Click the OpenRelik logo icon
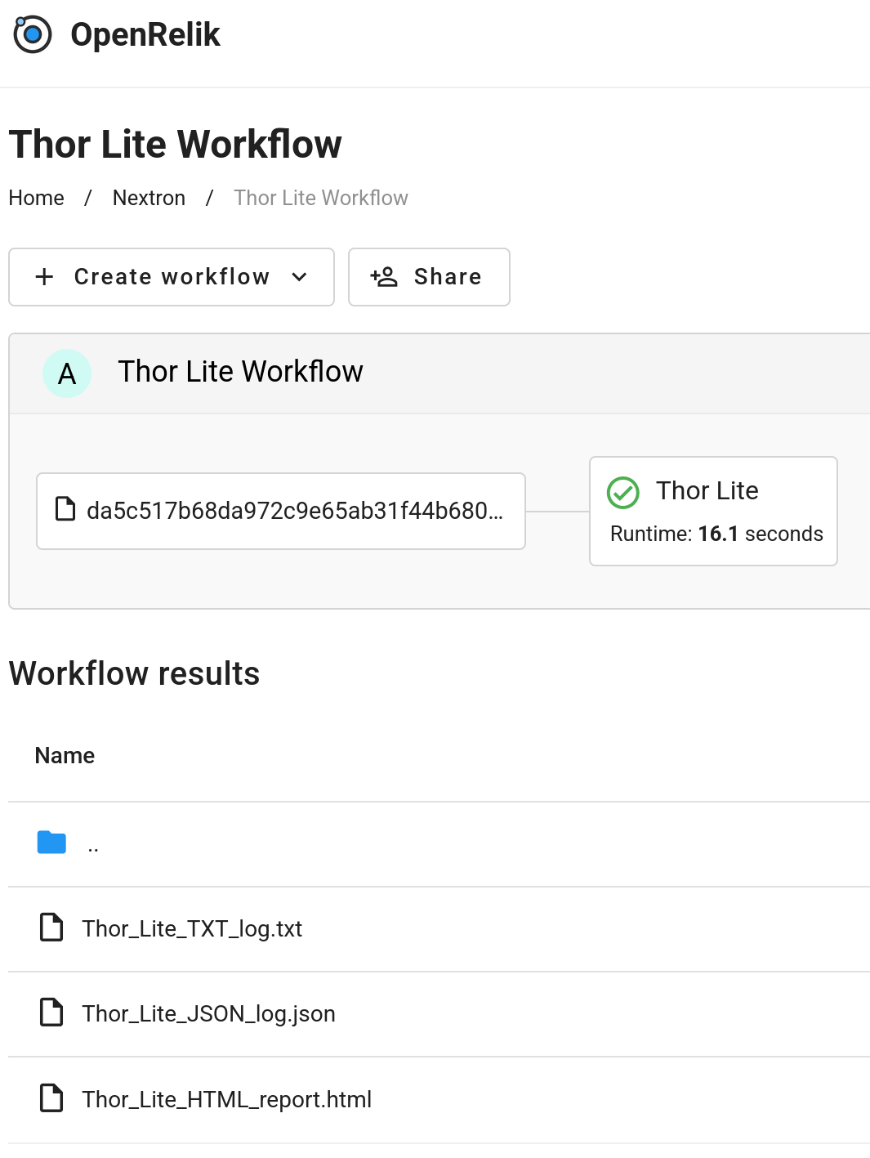Screen dimensions: 870x1158 31,34
